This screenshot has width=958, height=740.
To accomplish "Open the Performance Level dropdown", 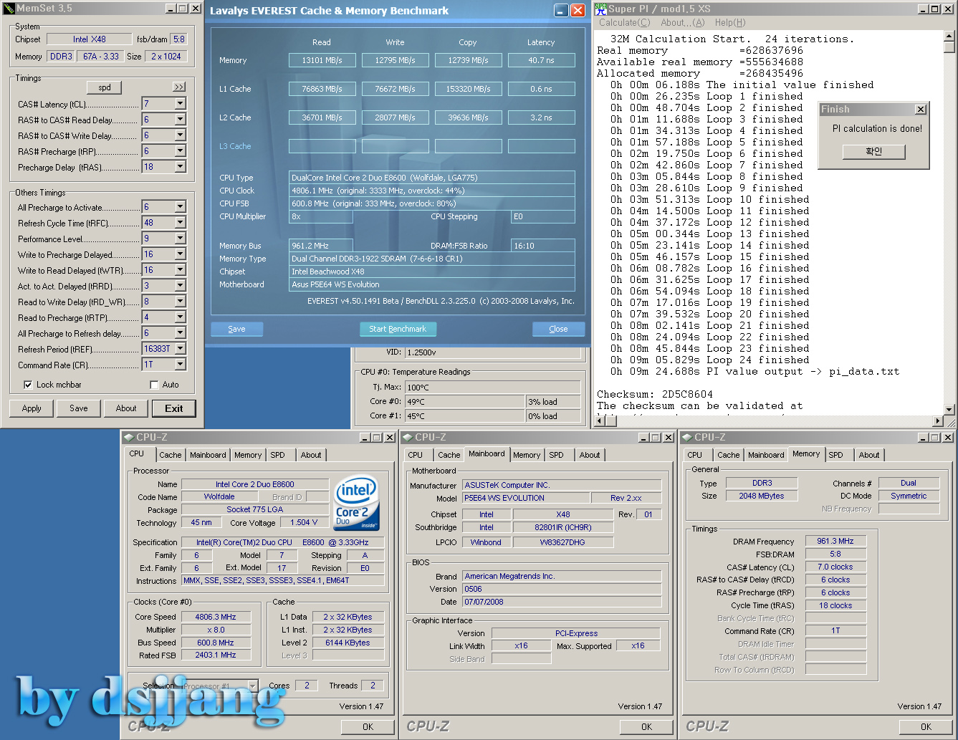I will click(181, 239).
